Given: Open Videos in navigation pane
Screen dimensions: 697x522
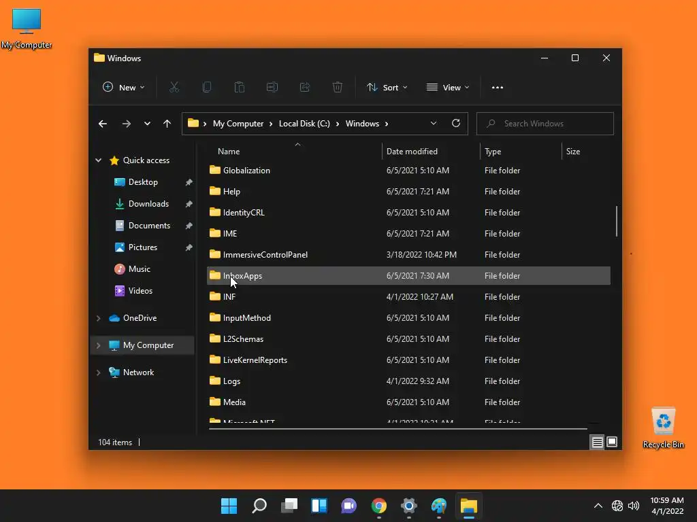Looking at the screenshot, I should click(140, 291).
